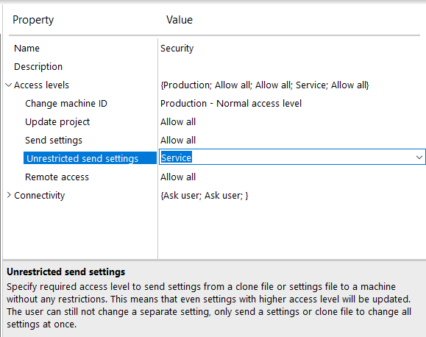Click the Service text in the combo box
Screen dimensions: 426x337
pos(177,157)
